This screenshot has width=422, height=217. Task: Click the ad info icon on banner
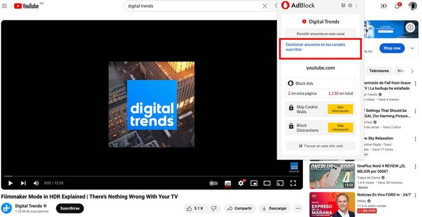(410, 27)
